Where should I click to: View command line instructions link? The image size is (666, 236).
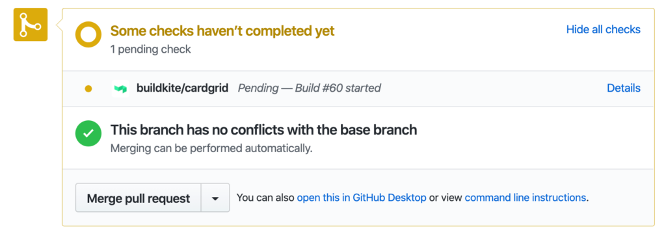click(526, 198)
